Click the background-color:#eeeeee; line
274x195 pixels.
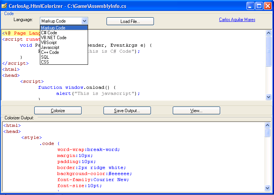tap(94, 174)
